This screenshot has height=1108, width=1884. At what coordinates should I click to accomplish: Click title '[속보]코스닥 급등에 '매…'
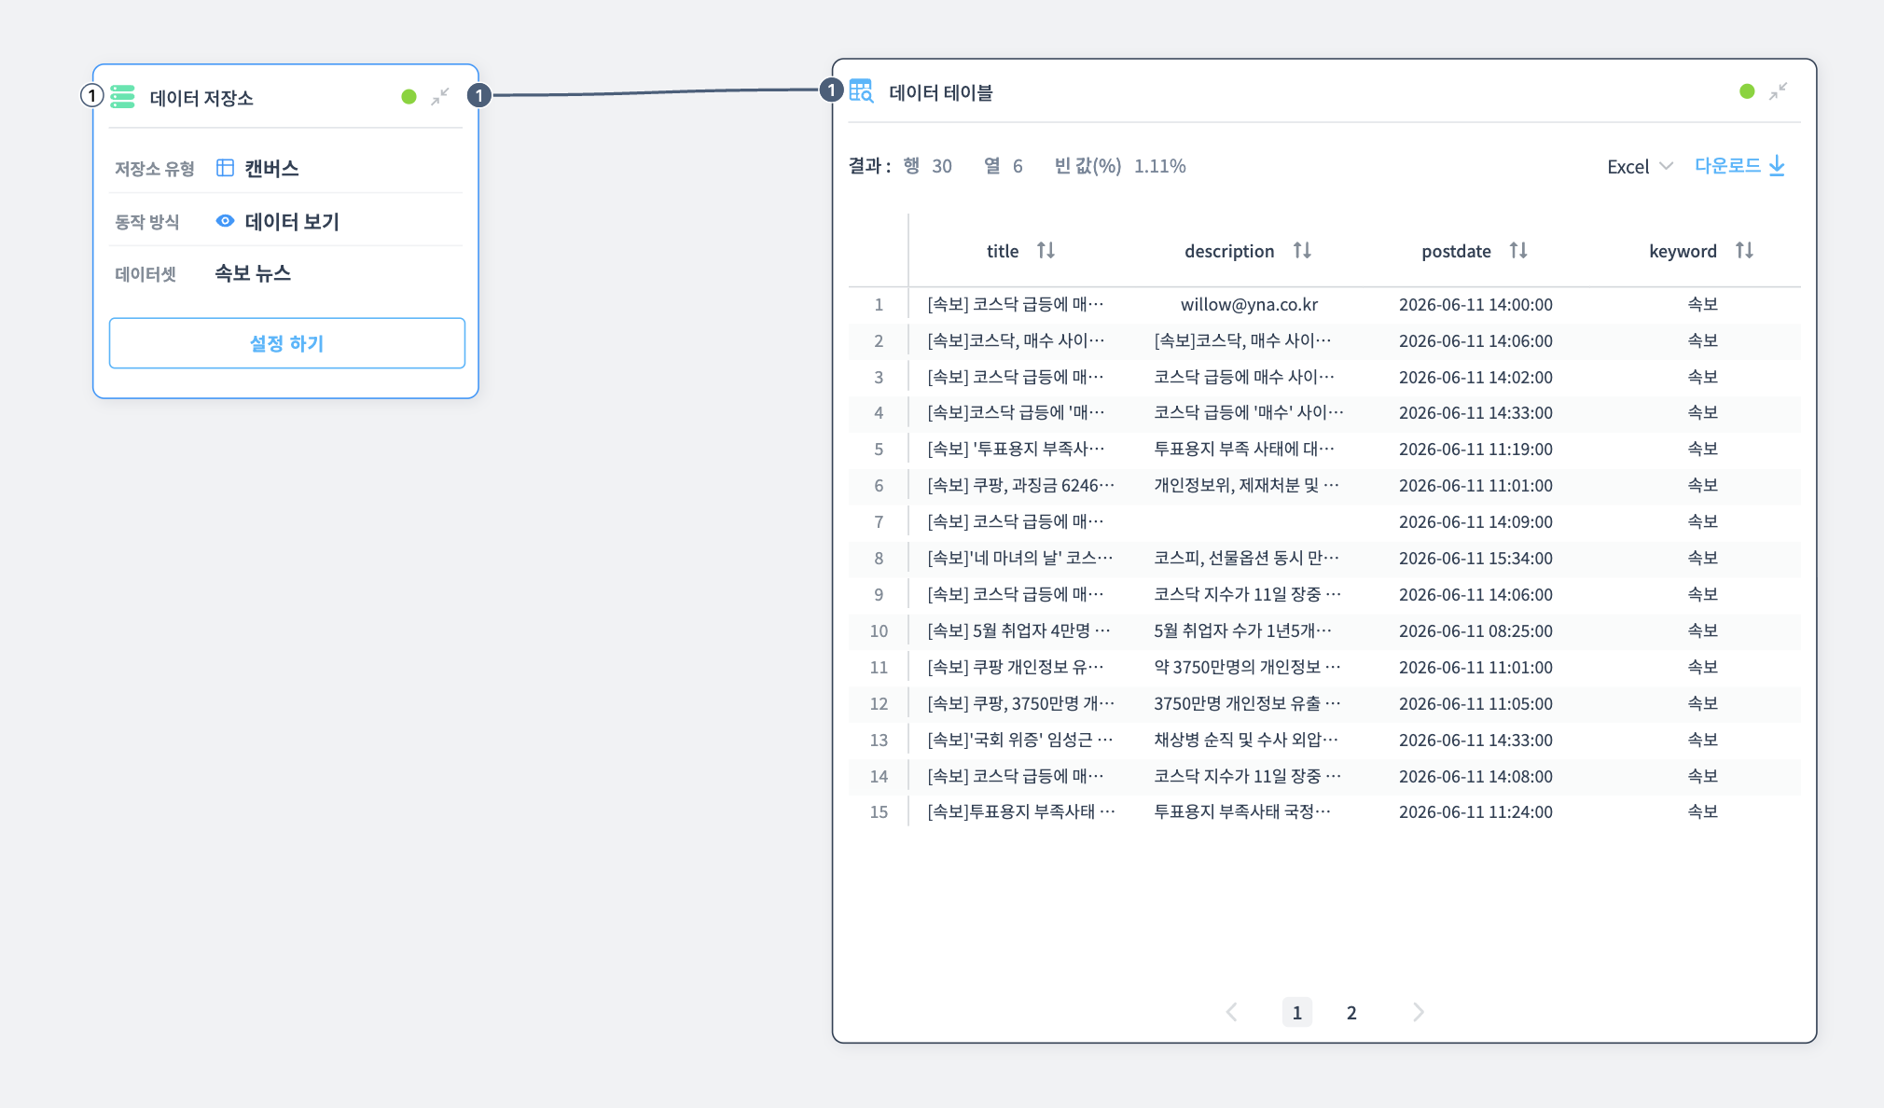pos(1016,412)
